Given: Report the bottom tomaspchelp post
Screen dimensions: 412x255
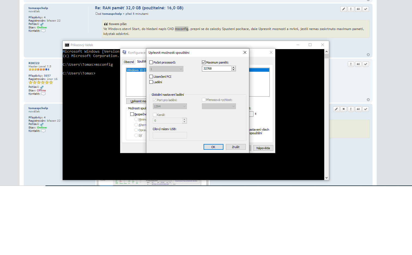Looking at the screenshot, I should (x=351, y=109).
